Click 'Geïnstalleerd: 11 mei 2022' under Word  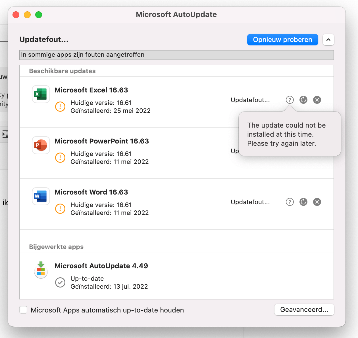[x=110, y=213]
